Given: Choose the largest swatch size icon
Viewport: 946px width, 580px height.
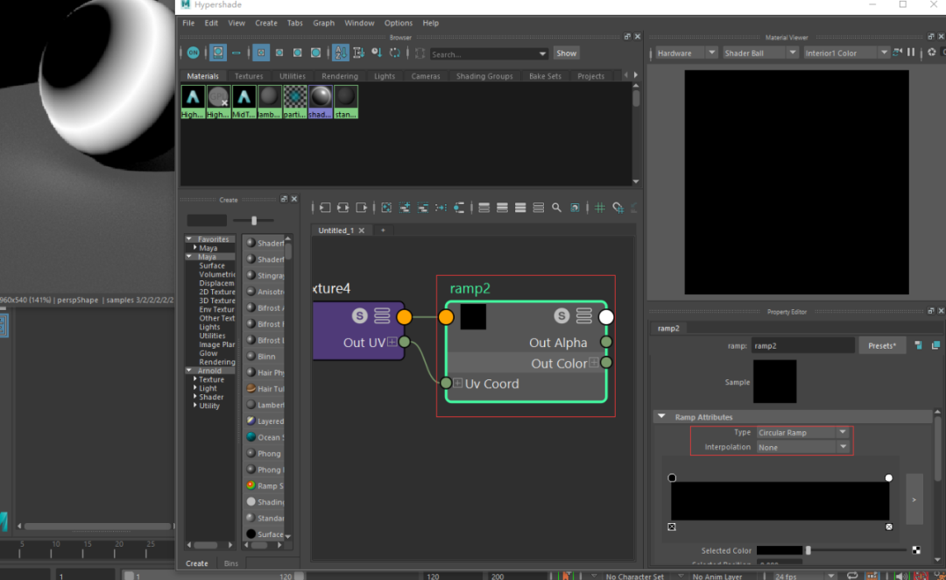Looking at the screenshot, I should 315,53.
